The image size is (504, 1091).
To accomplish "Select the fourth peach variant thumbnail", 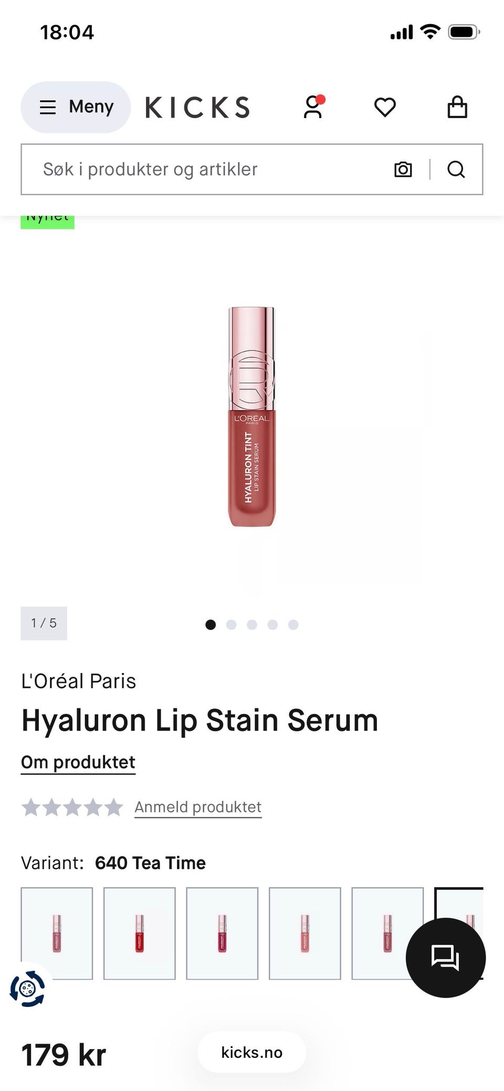I will pyautogui.click(x=305, y=933).
